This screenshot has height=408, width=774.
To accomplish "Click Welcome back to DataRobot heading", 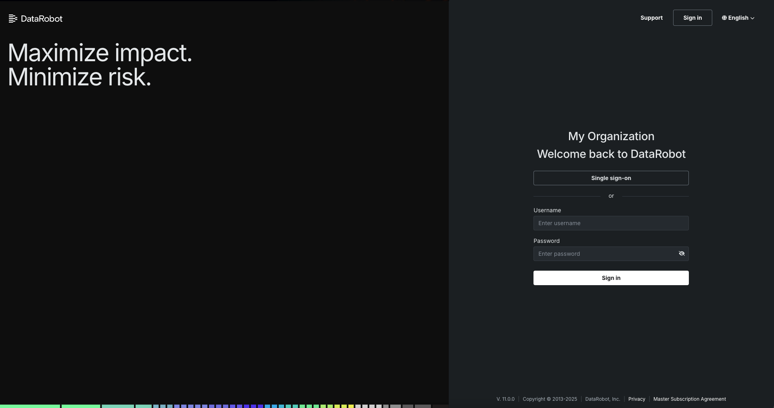I will tap(611, 154).
